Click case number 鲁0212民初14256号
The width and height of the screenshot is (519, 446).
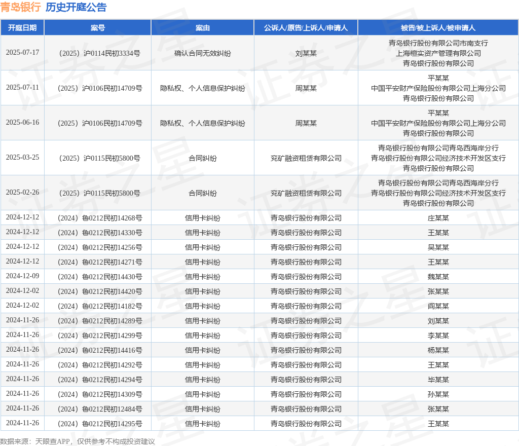point(112,247)
